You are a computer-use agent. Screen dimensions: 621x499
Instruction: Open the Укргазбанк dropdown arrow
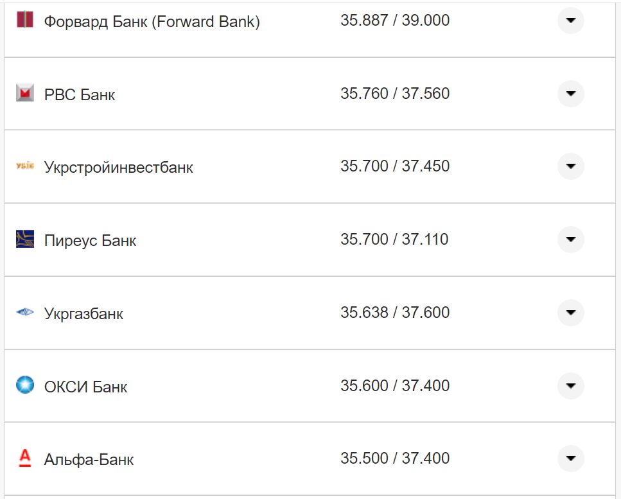570,313
